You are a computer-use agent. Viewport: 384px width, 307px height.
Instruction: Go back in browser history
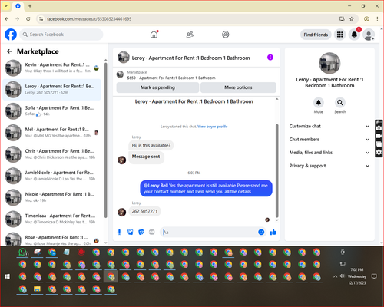pyautogui.click(x=7, y=19)
